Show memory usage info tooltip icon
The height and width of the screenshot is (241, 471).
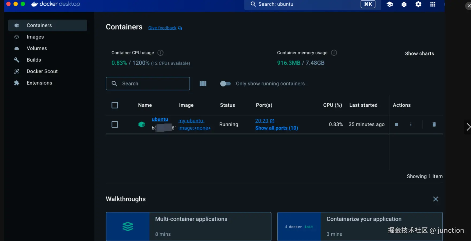pyautogui.click(x=334, y=53)
